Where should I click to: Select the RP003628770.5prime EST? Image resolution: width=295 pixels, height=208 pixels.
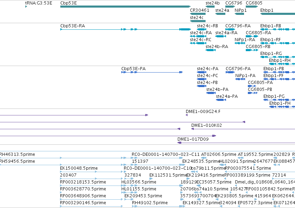click(x=61, y=192)
